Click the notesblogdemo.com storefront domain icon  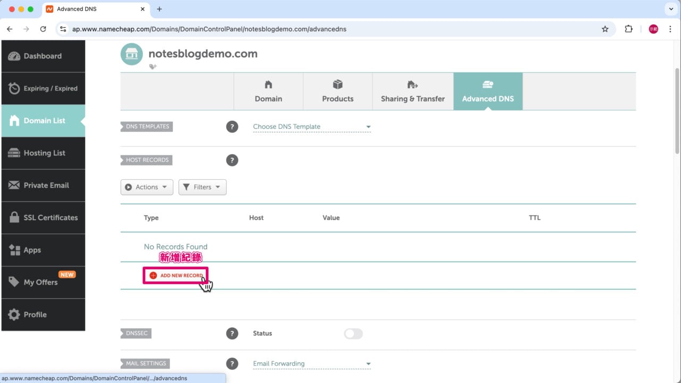pyautogui.click(x=131, y=54)
